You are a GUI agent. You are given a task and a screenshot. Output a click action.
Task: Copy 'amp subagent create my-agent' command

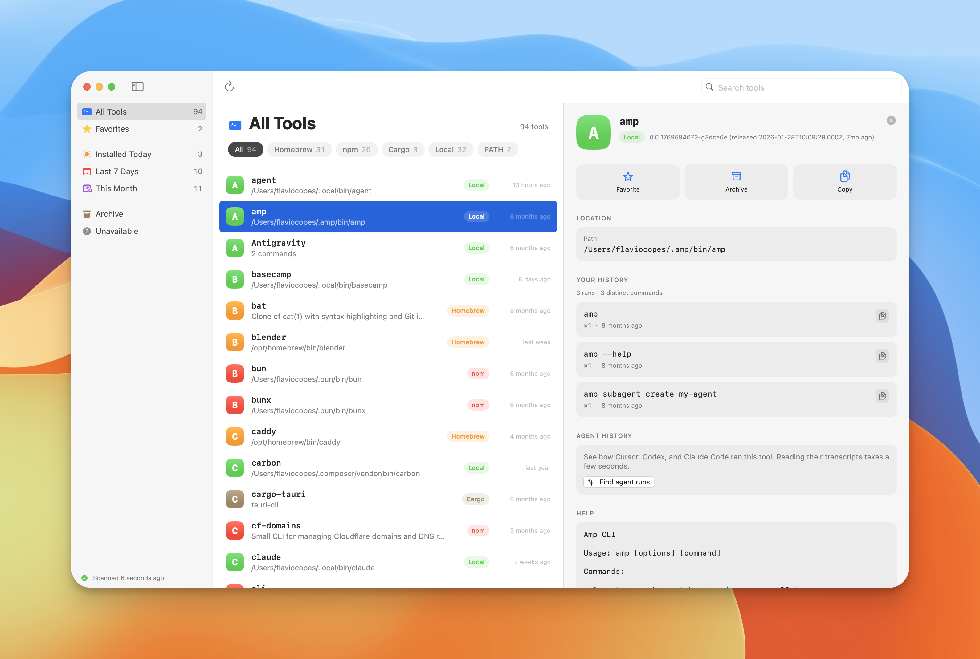[882, 396]
